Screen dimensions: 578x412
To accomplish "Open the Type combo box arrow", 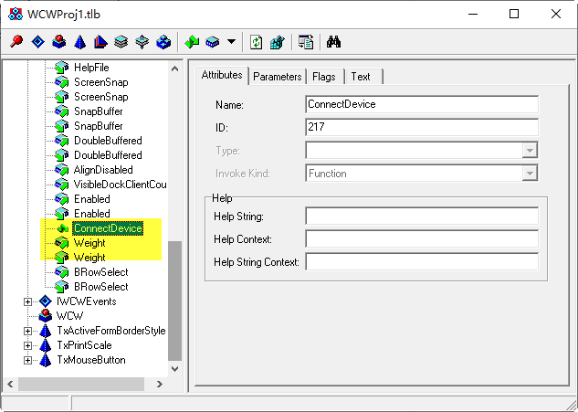I will pyautogui.click(x=530, y=150).
